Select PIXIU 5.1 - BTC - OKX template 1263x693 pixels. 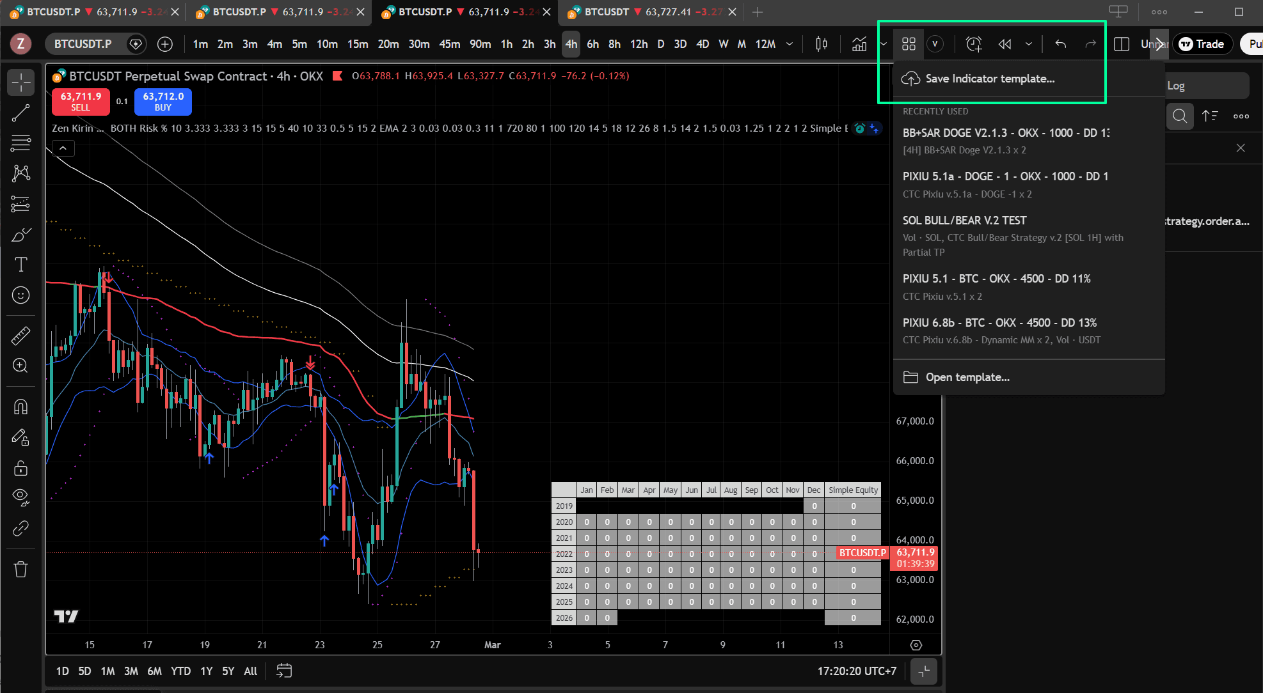pos(996,279)
